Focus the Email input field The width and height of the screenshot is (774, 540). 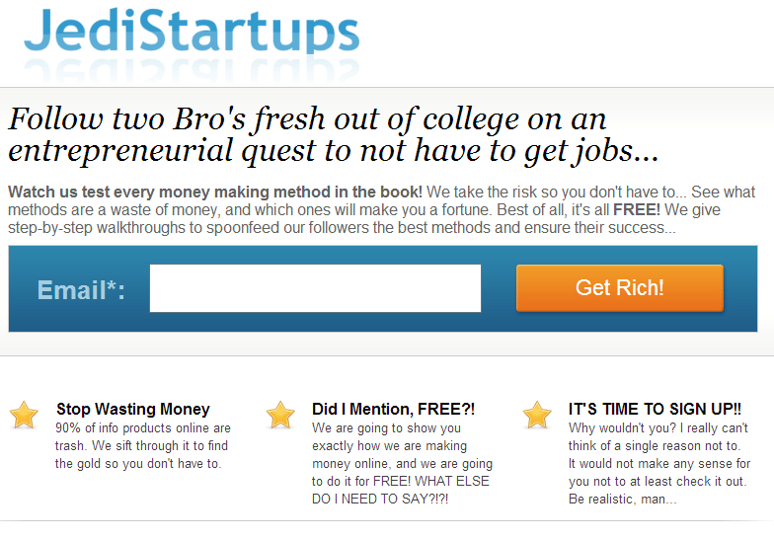[x=316, y=288]
